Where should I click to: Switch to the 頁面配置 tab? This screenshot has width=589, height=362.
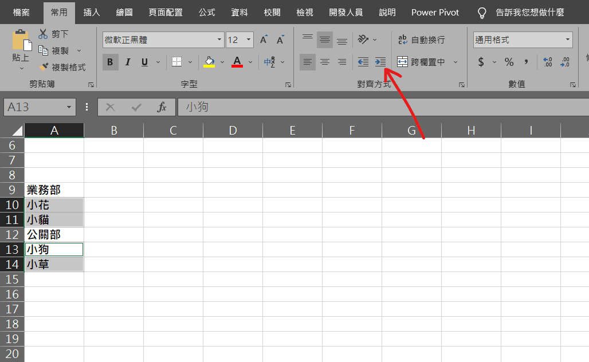(x=166, y=13)
